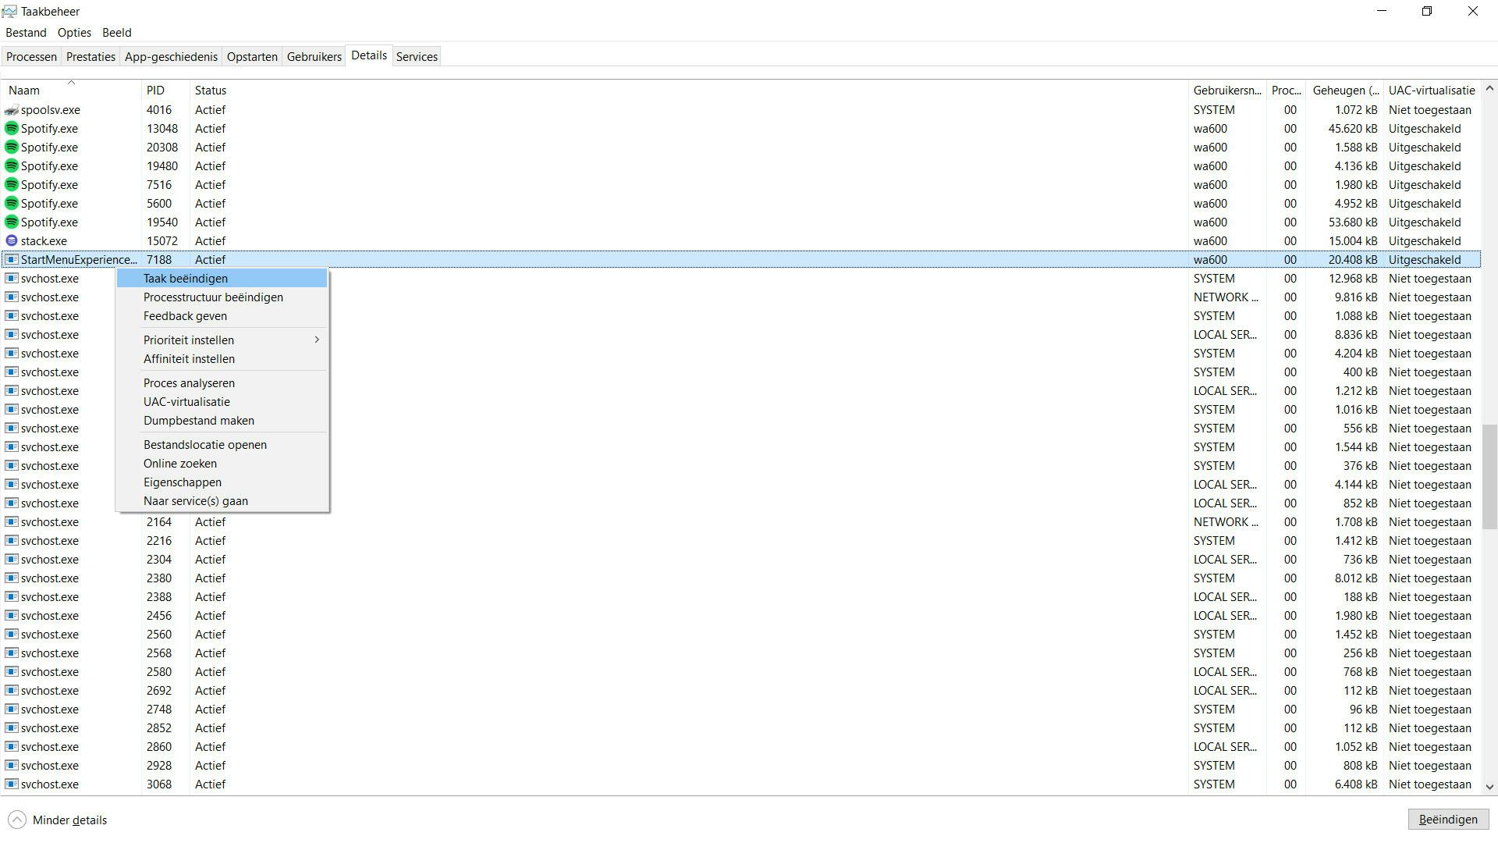Toggle UAC-virtualisatie in context menu

(186, 402)
